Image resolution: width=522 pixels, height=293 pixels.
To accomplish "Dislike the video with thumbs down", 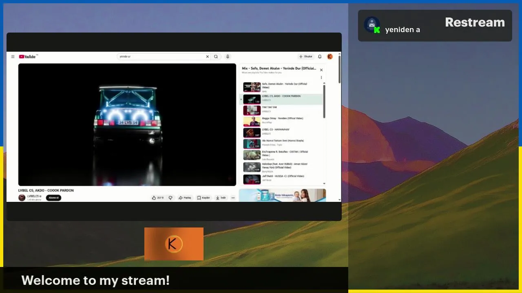I will point(170,198).
